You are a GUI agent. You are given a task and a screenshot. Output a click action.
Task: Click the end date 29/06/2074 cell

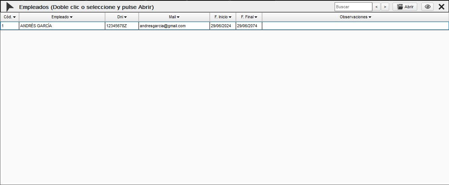click(249, 26)
